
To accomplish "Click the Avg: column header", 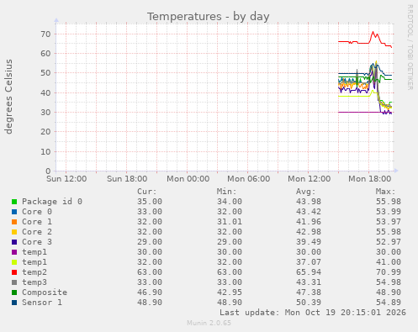I will (x=306, y=192).
